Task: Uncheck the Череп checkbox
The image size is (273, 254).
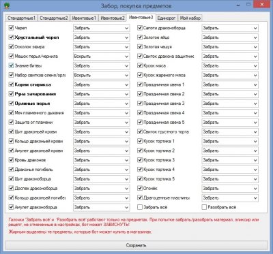Action: click(x=11, y=28)
